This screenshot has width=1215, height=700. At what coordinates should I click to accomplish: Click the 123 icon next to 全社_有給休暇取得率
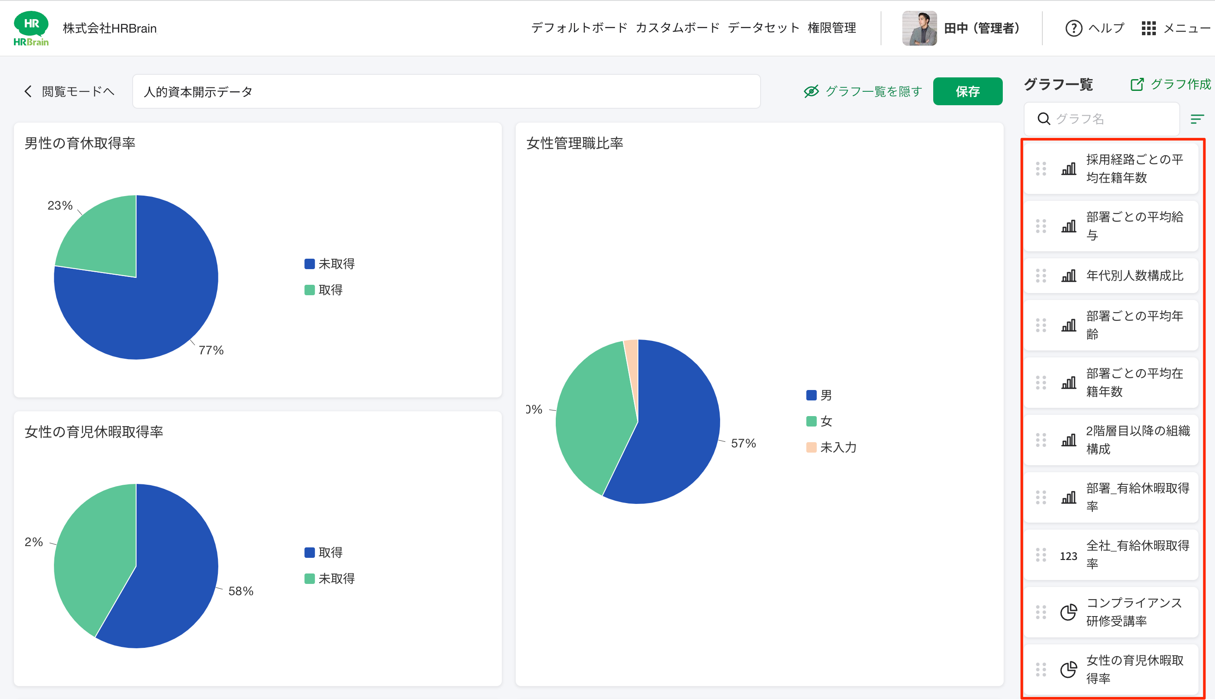pyautogui.click(x=1068, y=555)
